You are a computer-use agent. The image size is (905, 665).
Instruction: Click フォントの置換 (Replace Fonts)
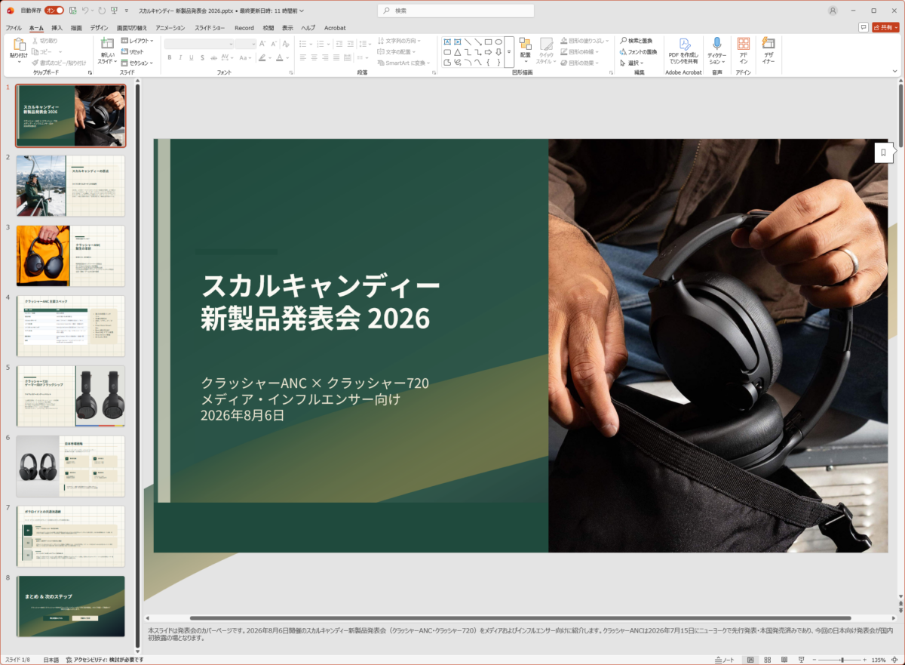(638, 51)
